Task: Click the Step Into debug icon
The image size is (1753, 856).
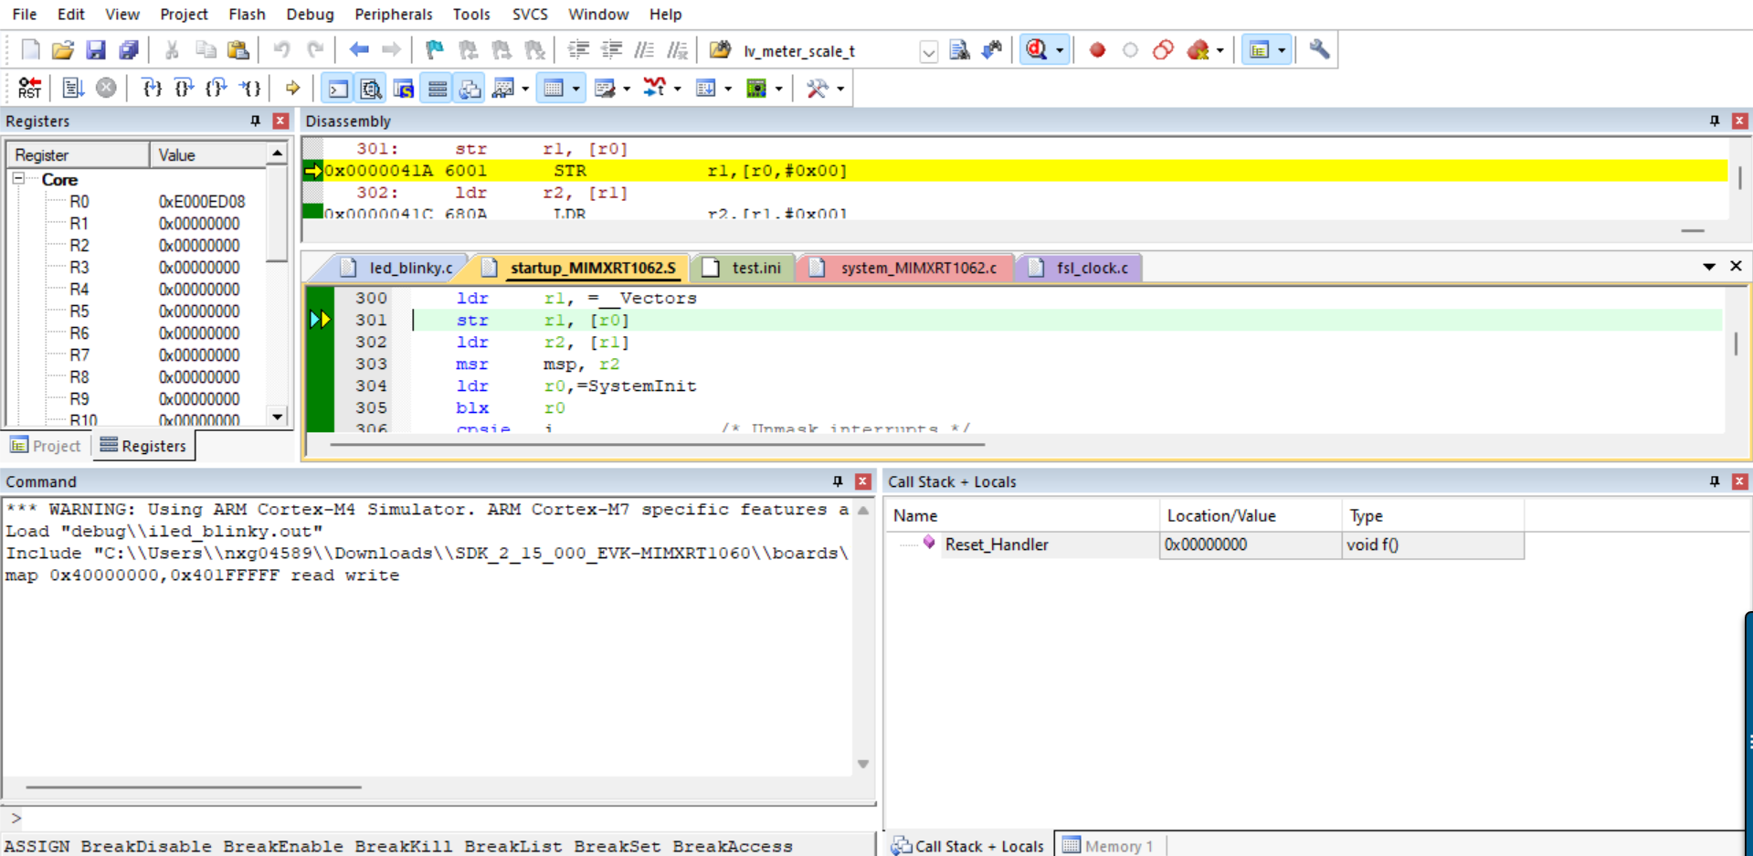Action: pos(151,88)
